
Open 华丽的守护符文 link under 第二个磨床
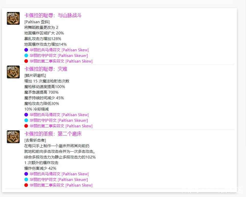coord(59,180)
